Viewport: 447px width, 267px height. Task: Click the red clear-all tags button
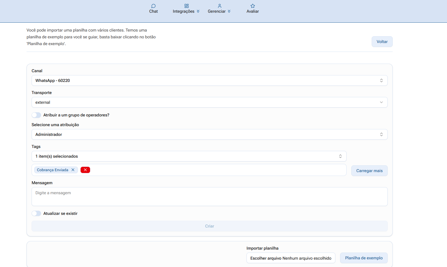pyautogui.click(x=85, y=170)
